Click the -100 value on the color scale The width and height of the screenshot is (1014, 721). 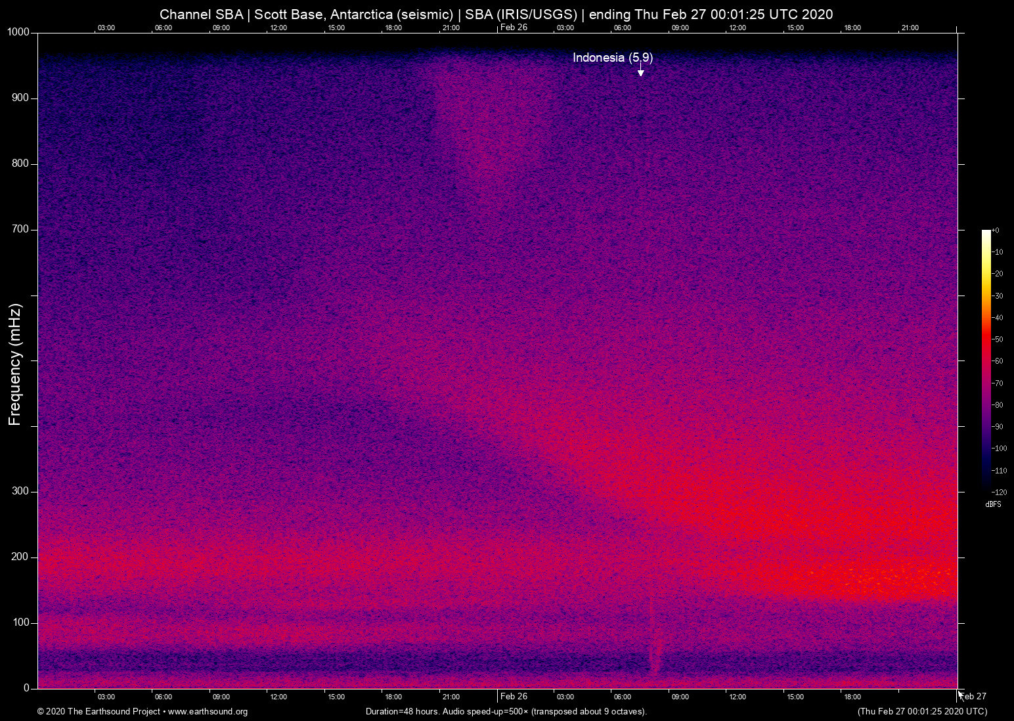1000,448
